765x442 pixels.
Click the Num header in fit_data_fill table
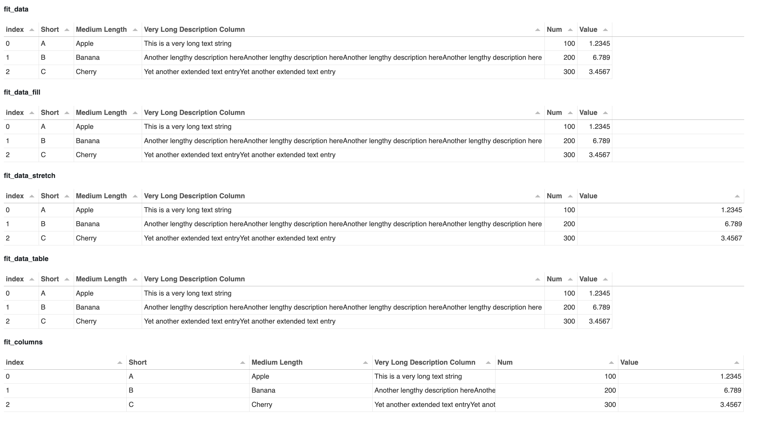pos(554,113)
